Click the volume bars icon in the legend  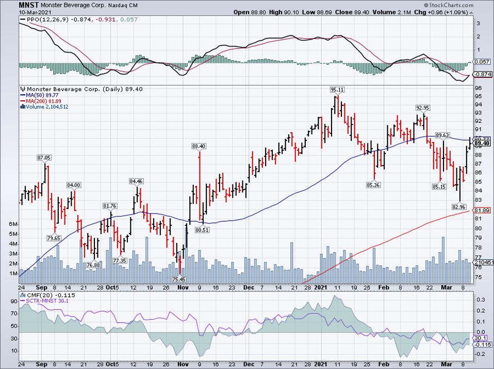click(x=23, y=107)
